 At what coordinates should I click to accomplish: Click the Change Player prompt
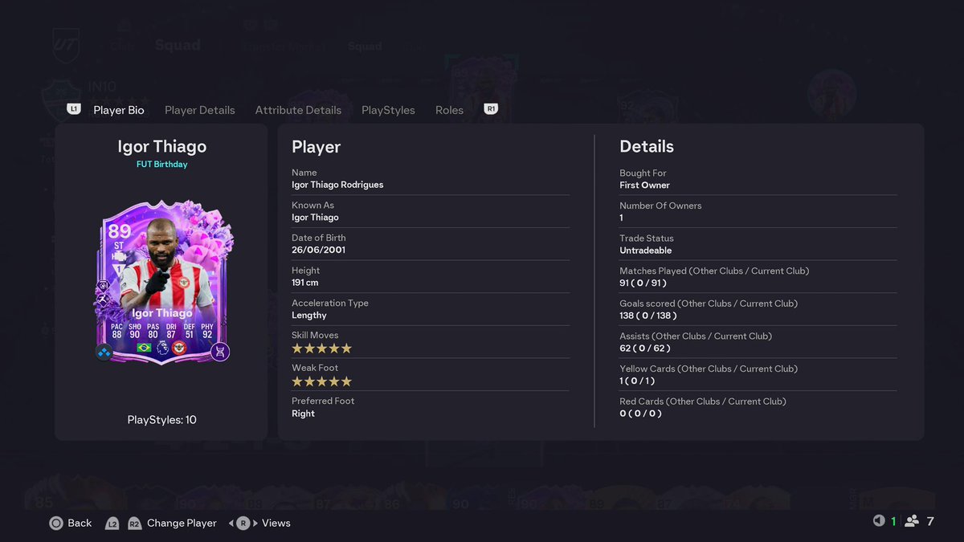tap(182, 523)
